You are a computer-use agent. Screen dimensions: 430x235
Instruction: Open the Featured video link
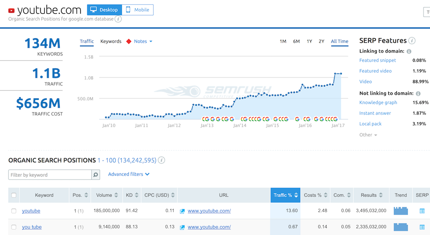pyautogui.click(x=375, y=71)
